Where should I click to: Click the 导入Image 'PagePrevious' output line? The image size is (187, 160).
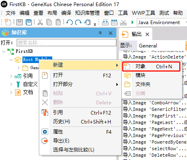coord(155,135)
